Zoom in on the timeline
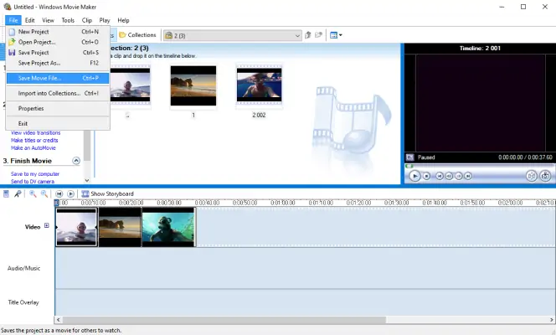Viewport: 556px width, 335px height. click(x=33, y=194)
